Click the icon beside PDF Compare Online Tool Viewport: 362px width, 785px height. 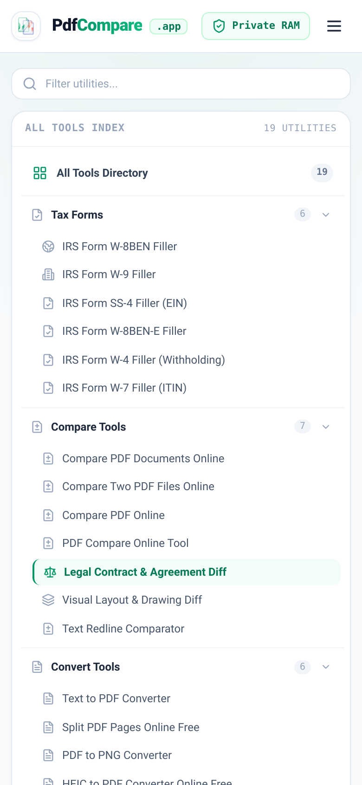[x=48, y=543]
